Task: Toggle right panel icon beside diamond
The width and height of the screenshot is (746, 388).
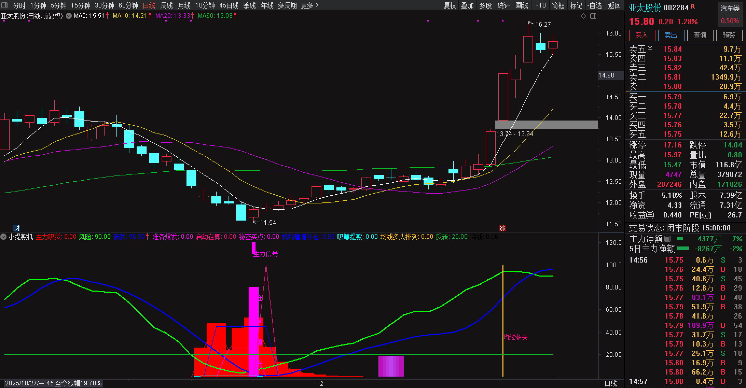Action: 593,16
